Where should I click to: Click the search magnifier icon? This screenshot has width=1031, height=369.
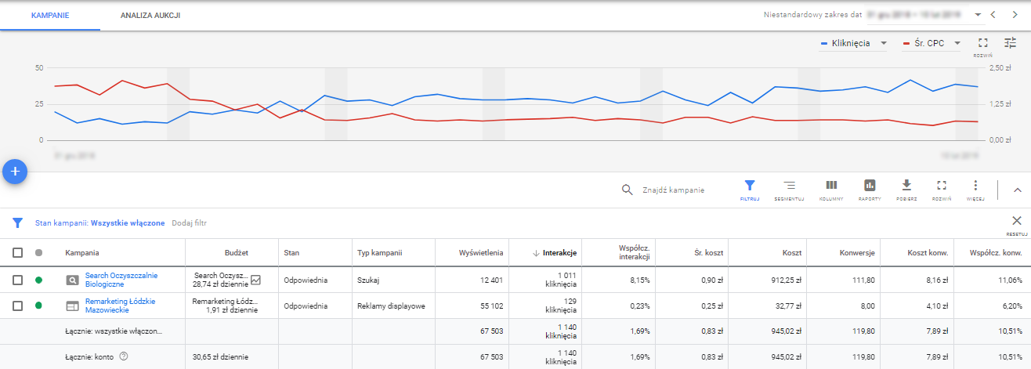pyautogui.click(x=627, y=190)
